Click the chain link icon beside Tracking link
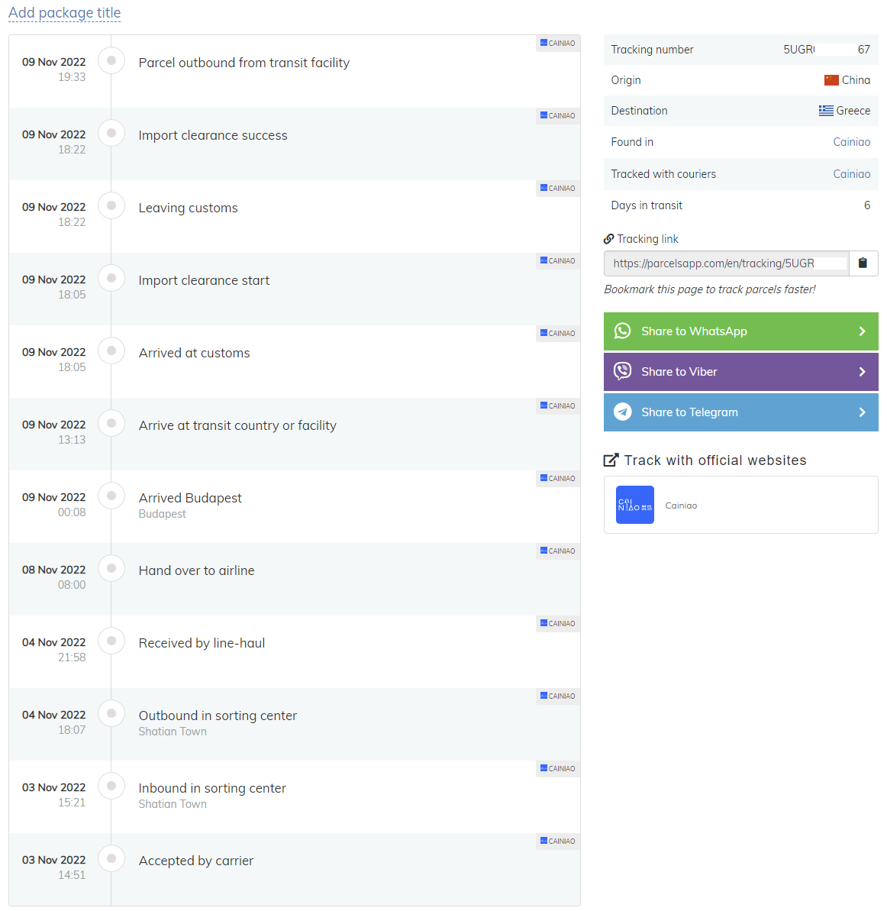Viewport: 887px width, 911px height. (608, 239)
